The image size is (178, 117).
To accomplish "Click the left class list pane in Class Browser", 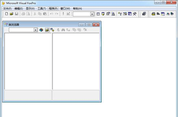I will 28,61.
